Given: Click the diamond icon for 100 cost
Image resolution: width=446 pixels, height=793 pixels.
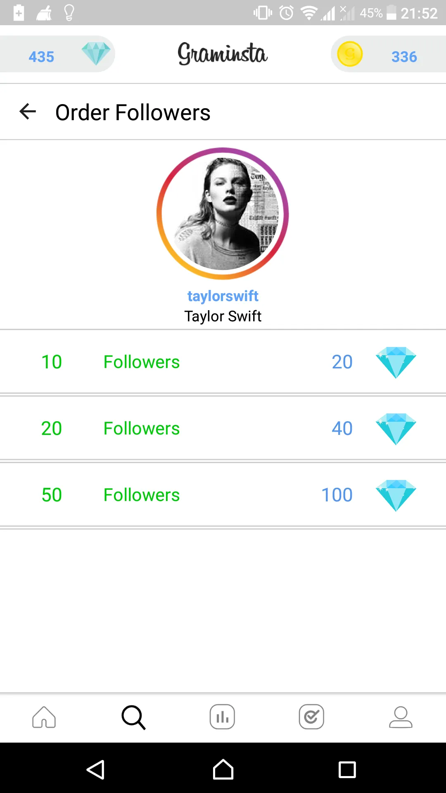Looking at the screenshot, I should [x=396, y=496].
